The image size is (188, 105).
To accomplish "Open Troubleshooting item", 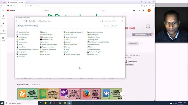I will [x=22, y=54].
